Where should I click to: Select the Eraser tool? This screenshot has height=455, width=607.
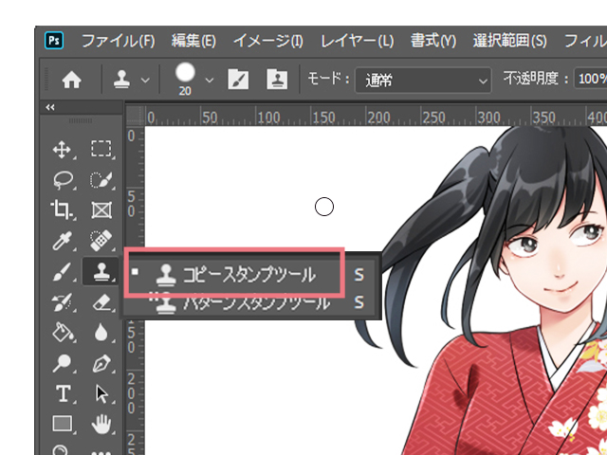tap(102, 301)
